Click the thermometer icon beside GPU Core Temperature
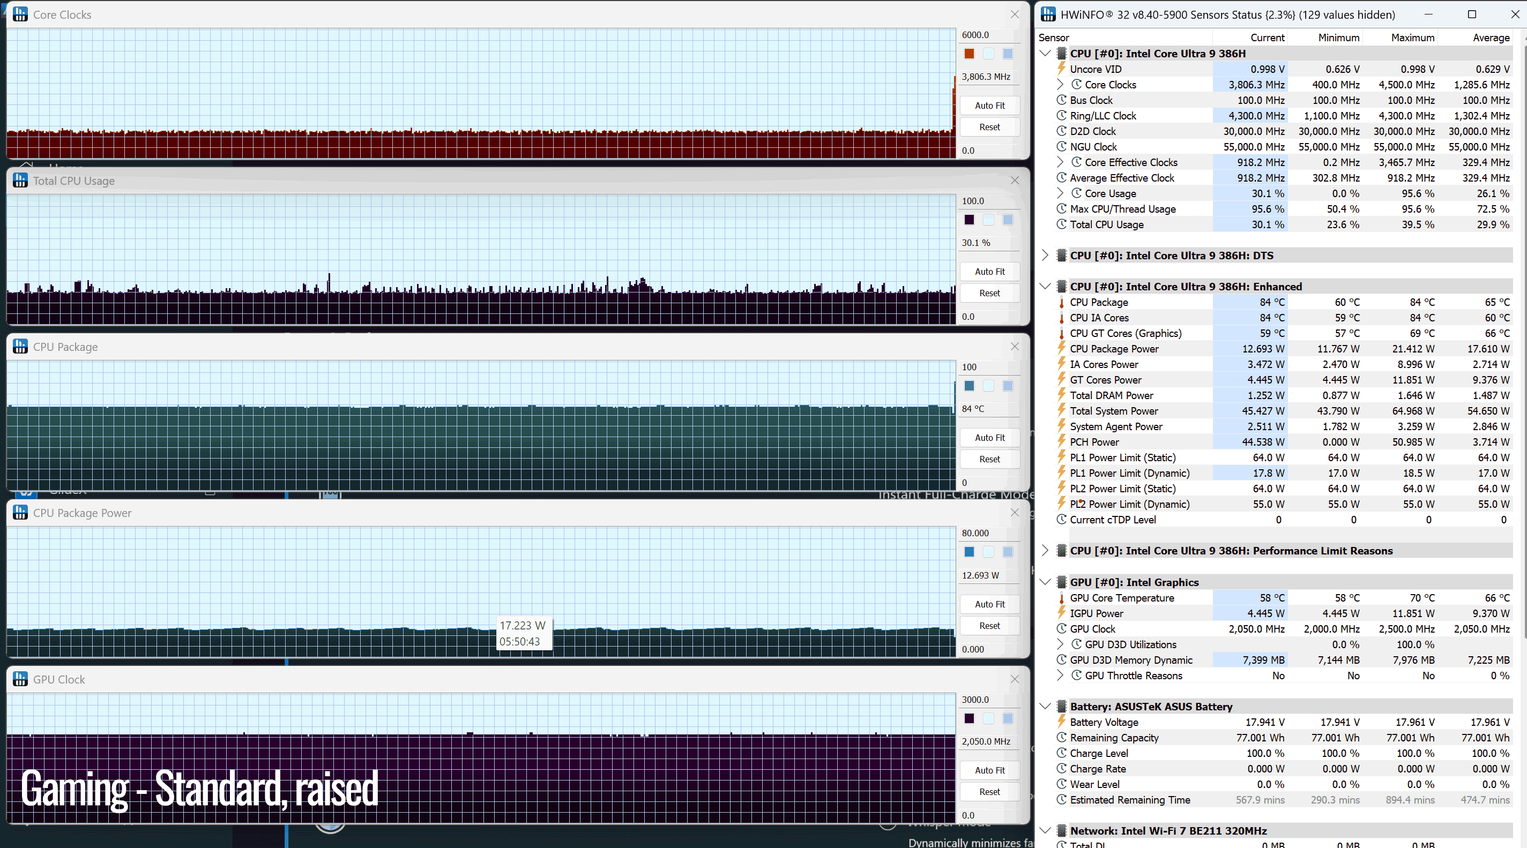Viewport: 1527px width, 848px height. click(x=1062, y=598)
